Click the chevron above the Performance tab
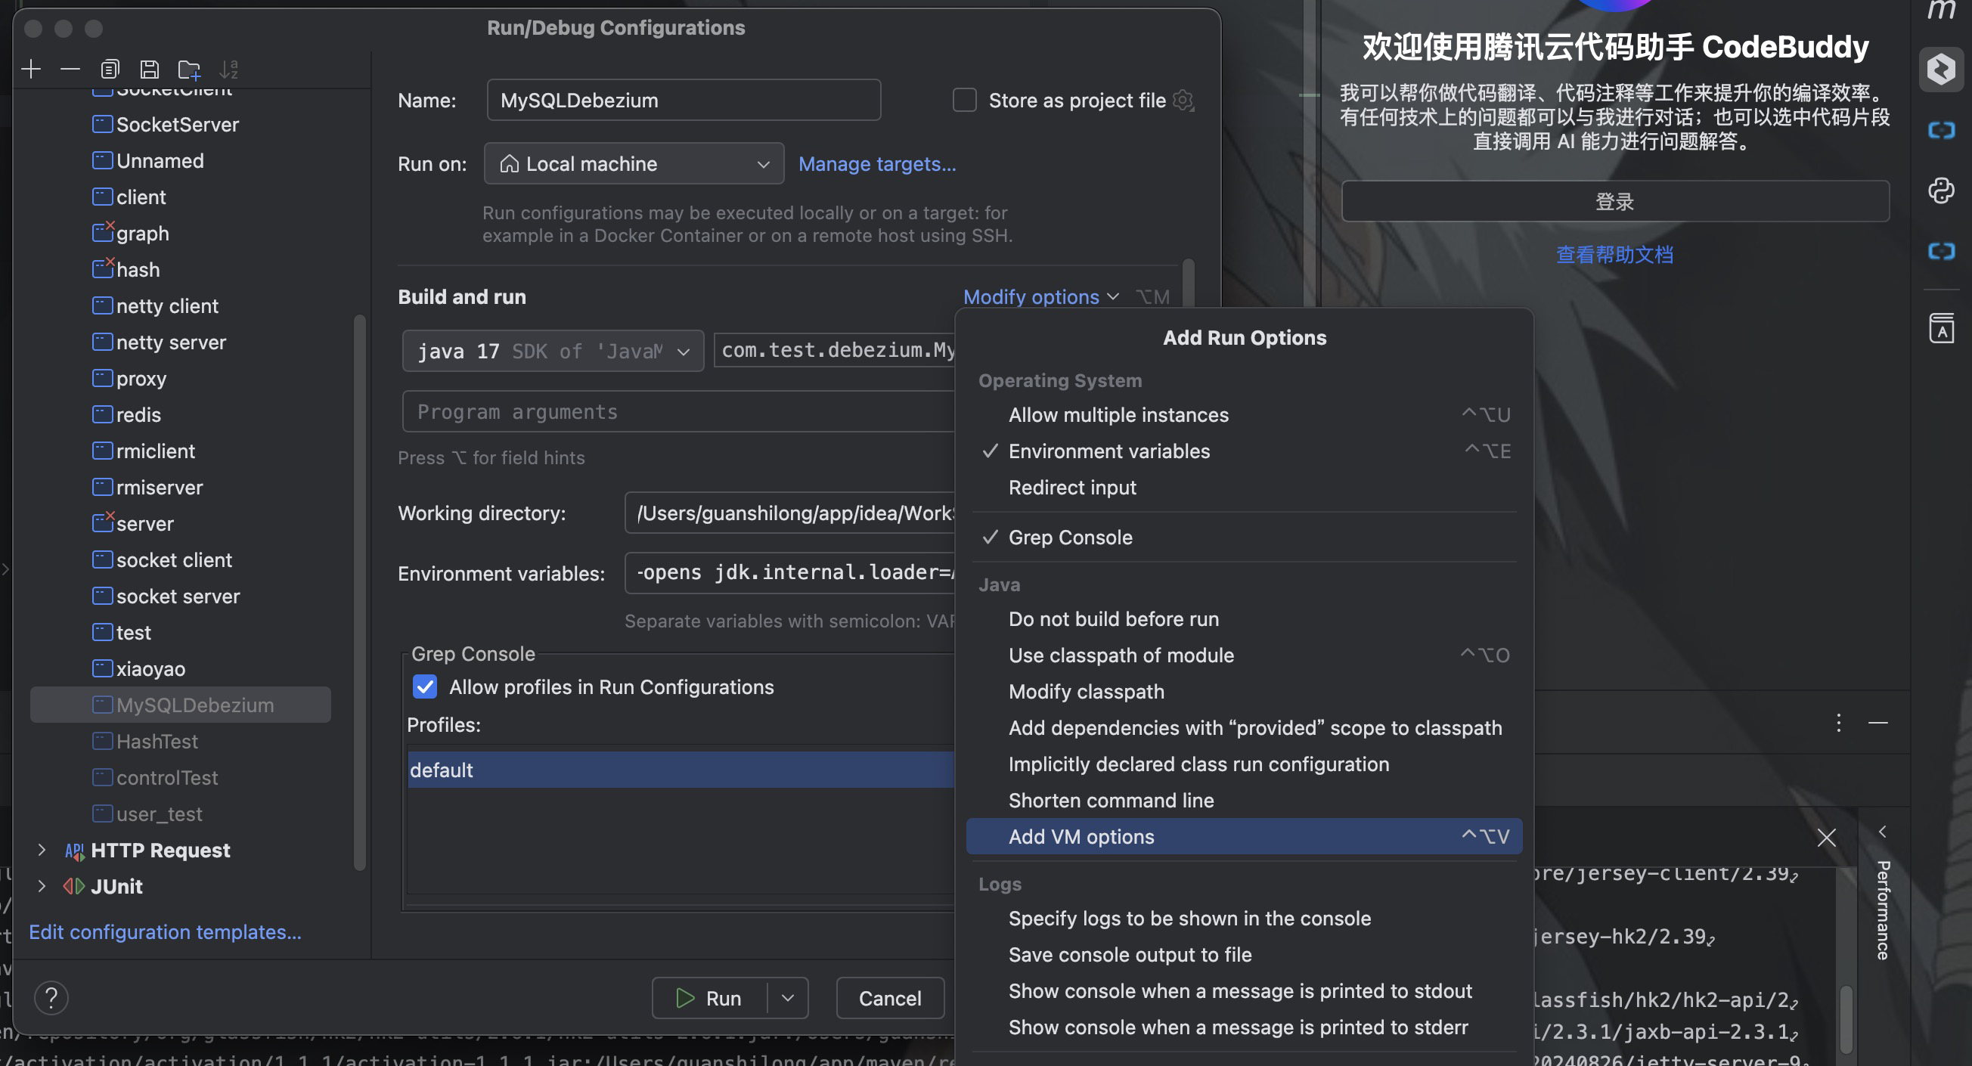 (x=1883, y=831)
